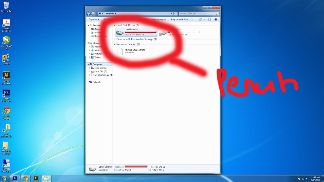Expand the Music library node
The image size is (324, 182).
click(x=90, y=50)
